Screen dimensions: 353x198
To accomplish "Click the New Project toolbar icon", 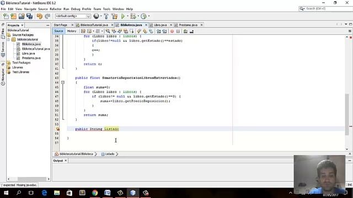I will click(x=13, y=16).
